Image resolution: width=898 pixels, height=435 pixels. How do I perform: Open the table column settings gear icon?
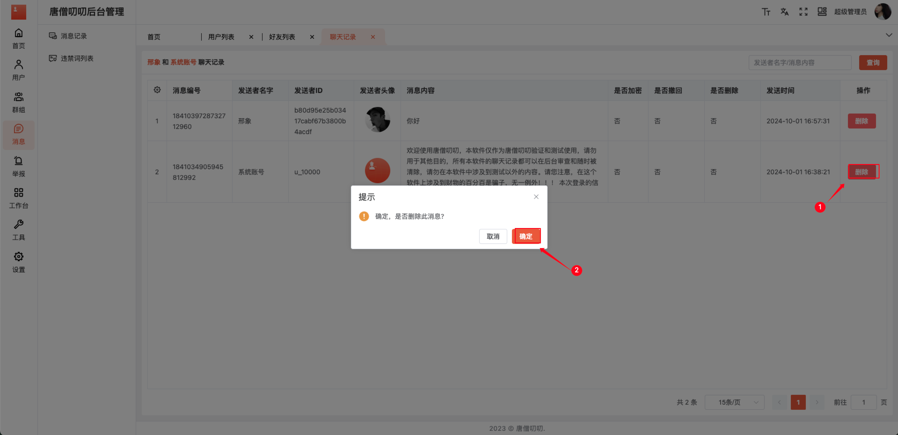pos(157,90)
